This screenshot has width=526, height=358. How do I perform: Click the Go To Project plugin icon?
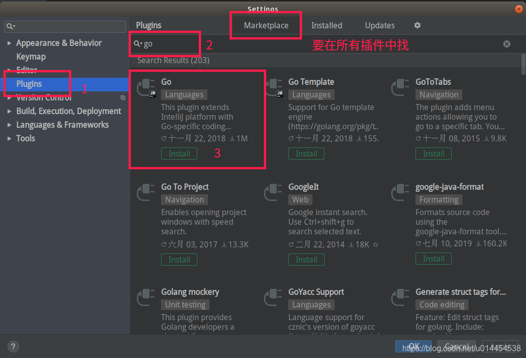(x=146, y=192)
